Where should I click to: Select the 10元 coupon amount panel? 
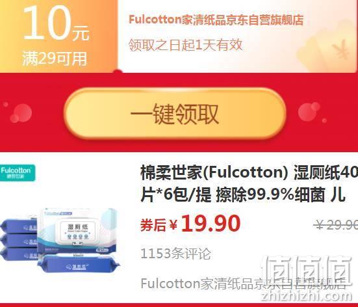58,36
